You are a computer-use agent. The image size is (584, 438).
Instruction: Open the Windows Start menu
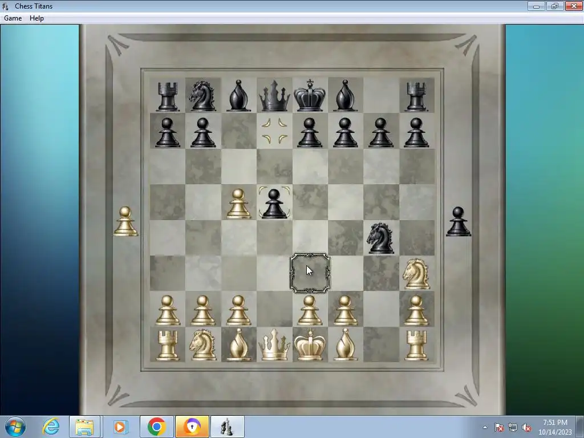pos(15,427)
